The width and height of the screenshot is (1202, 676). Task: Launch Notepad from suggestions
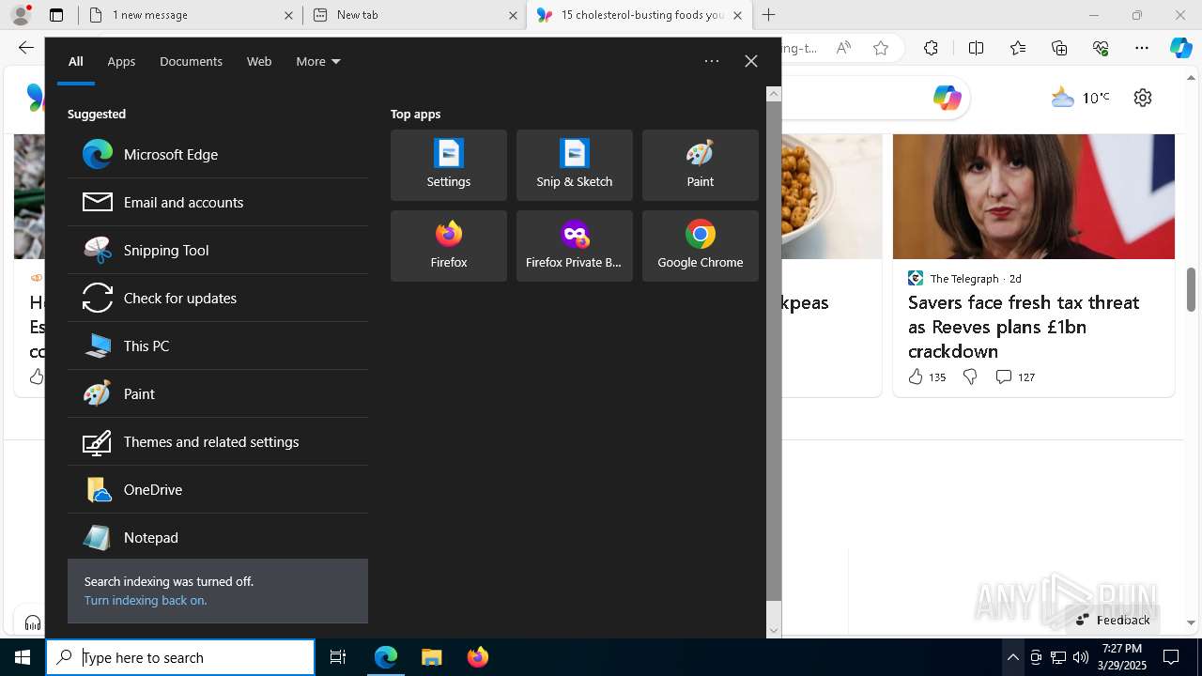click(218, 537)
